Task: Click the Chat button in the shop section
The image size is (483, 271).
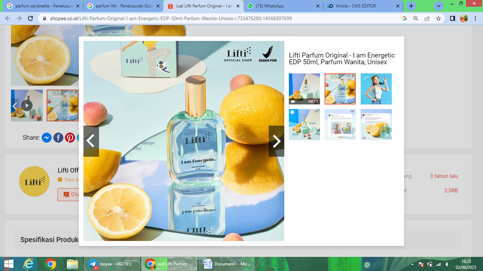Action: 69,194
